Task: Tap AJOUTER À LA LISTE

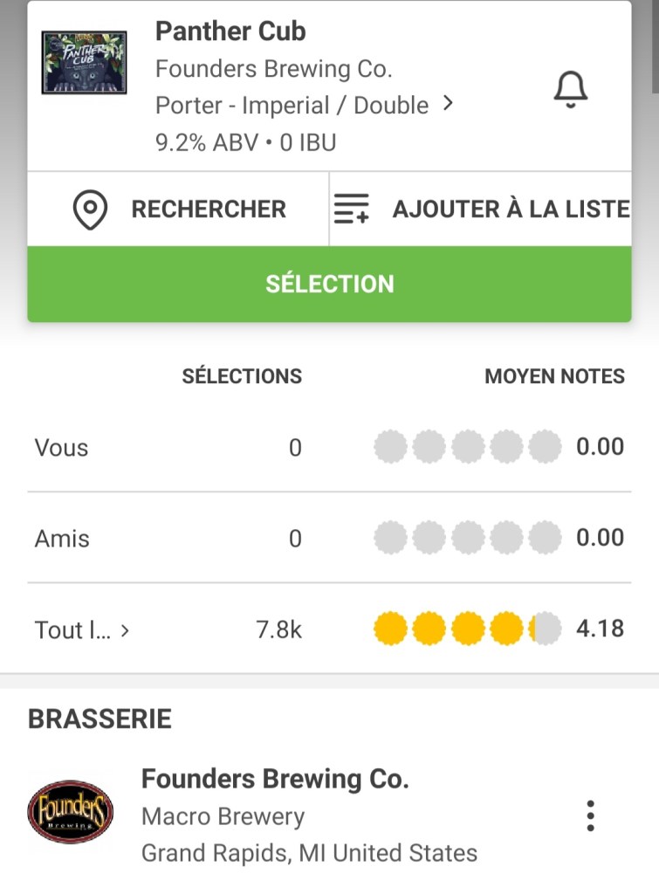Action: point(511,210)
